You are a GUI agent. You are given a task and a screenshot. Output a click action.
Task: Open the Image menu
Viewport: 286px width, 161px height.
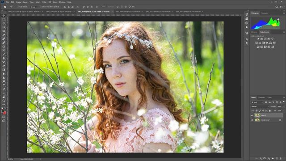point(19,2)
